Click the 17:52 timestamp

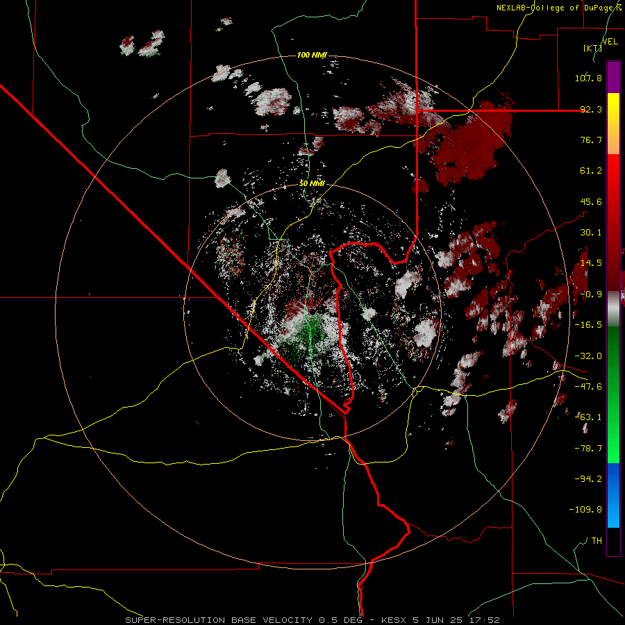(484, 620)
